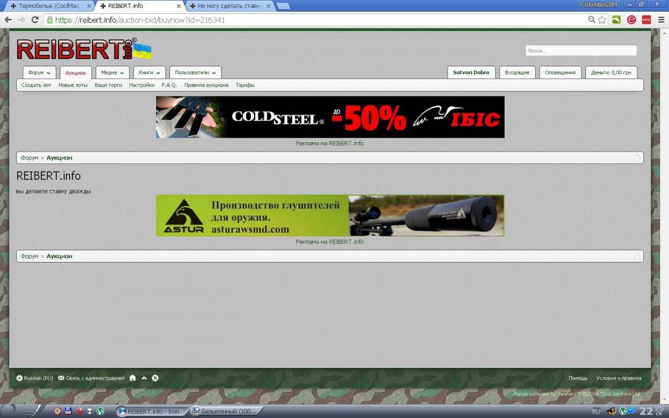Click the go-to-top arrow in footer
Viewport: 669px width, 418px height.
click(x=144, y=378)
